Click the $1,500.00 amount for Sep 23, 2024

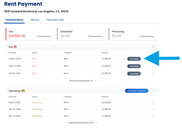tap(106, 66)
